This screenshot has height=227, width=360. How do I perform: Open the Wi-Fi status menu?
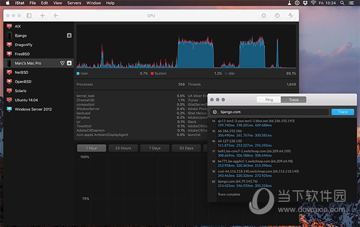[313, 3]
